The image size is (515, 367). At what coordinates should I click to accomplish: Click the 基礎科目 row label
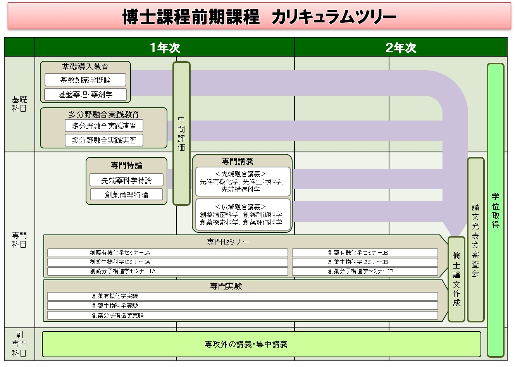19,104
